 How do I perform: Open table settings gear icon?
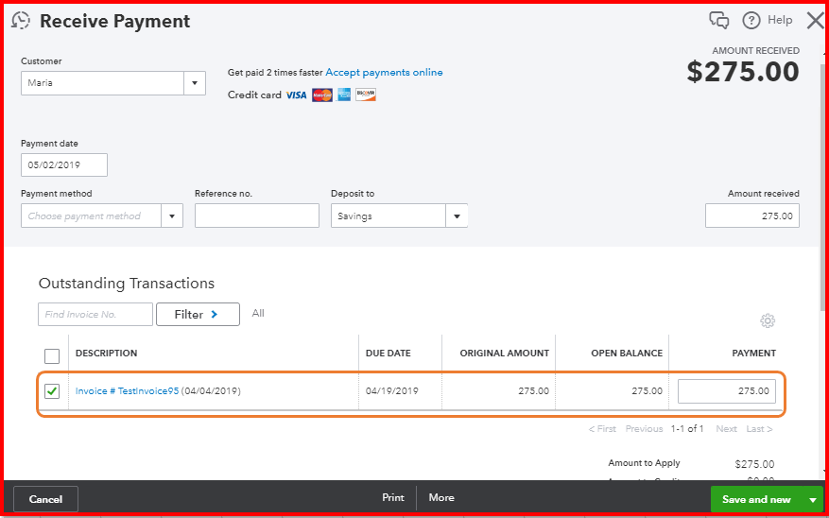click(x=768, y=320)
